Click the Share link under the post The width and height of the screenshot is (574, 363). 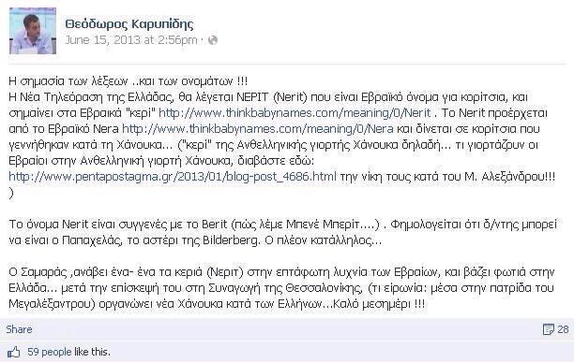19,329
